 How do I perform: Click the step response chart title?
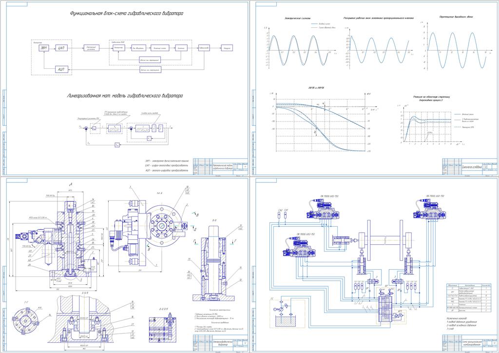pos(432,98)
